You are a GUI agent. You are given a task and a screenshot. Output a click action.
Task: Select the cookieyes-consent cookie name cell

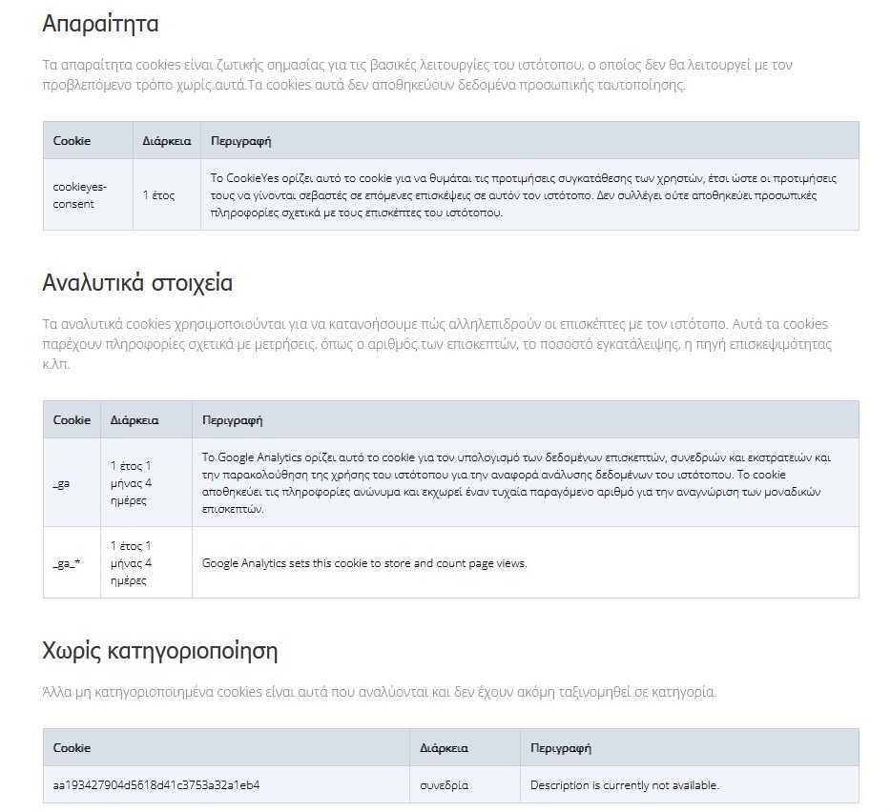click(88, 194)
